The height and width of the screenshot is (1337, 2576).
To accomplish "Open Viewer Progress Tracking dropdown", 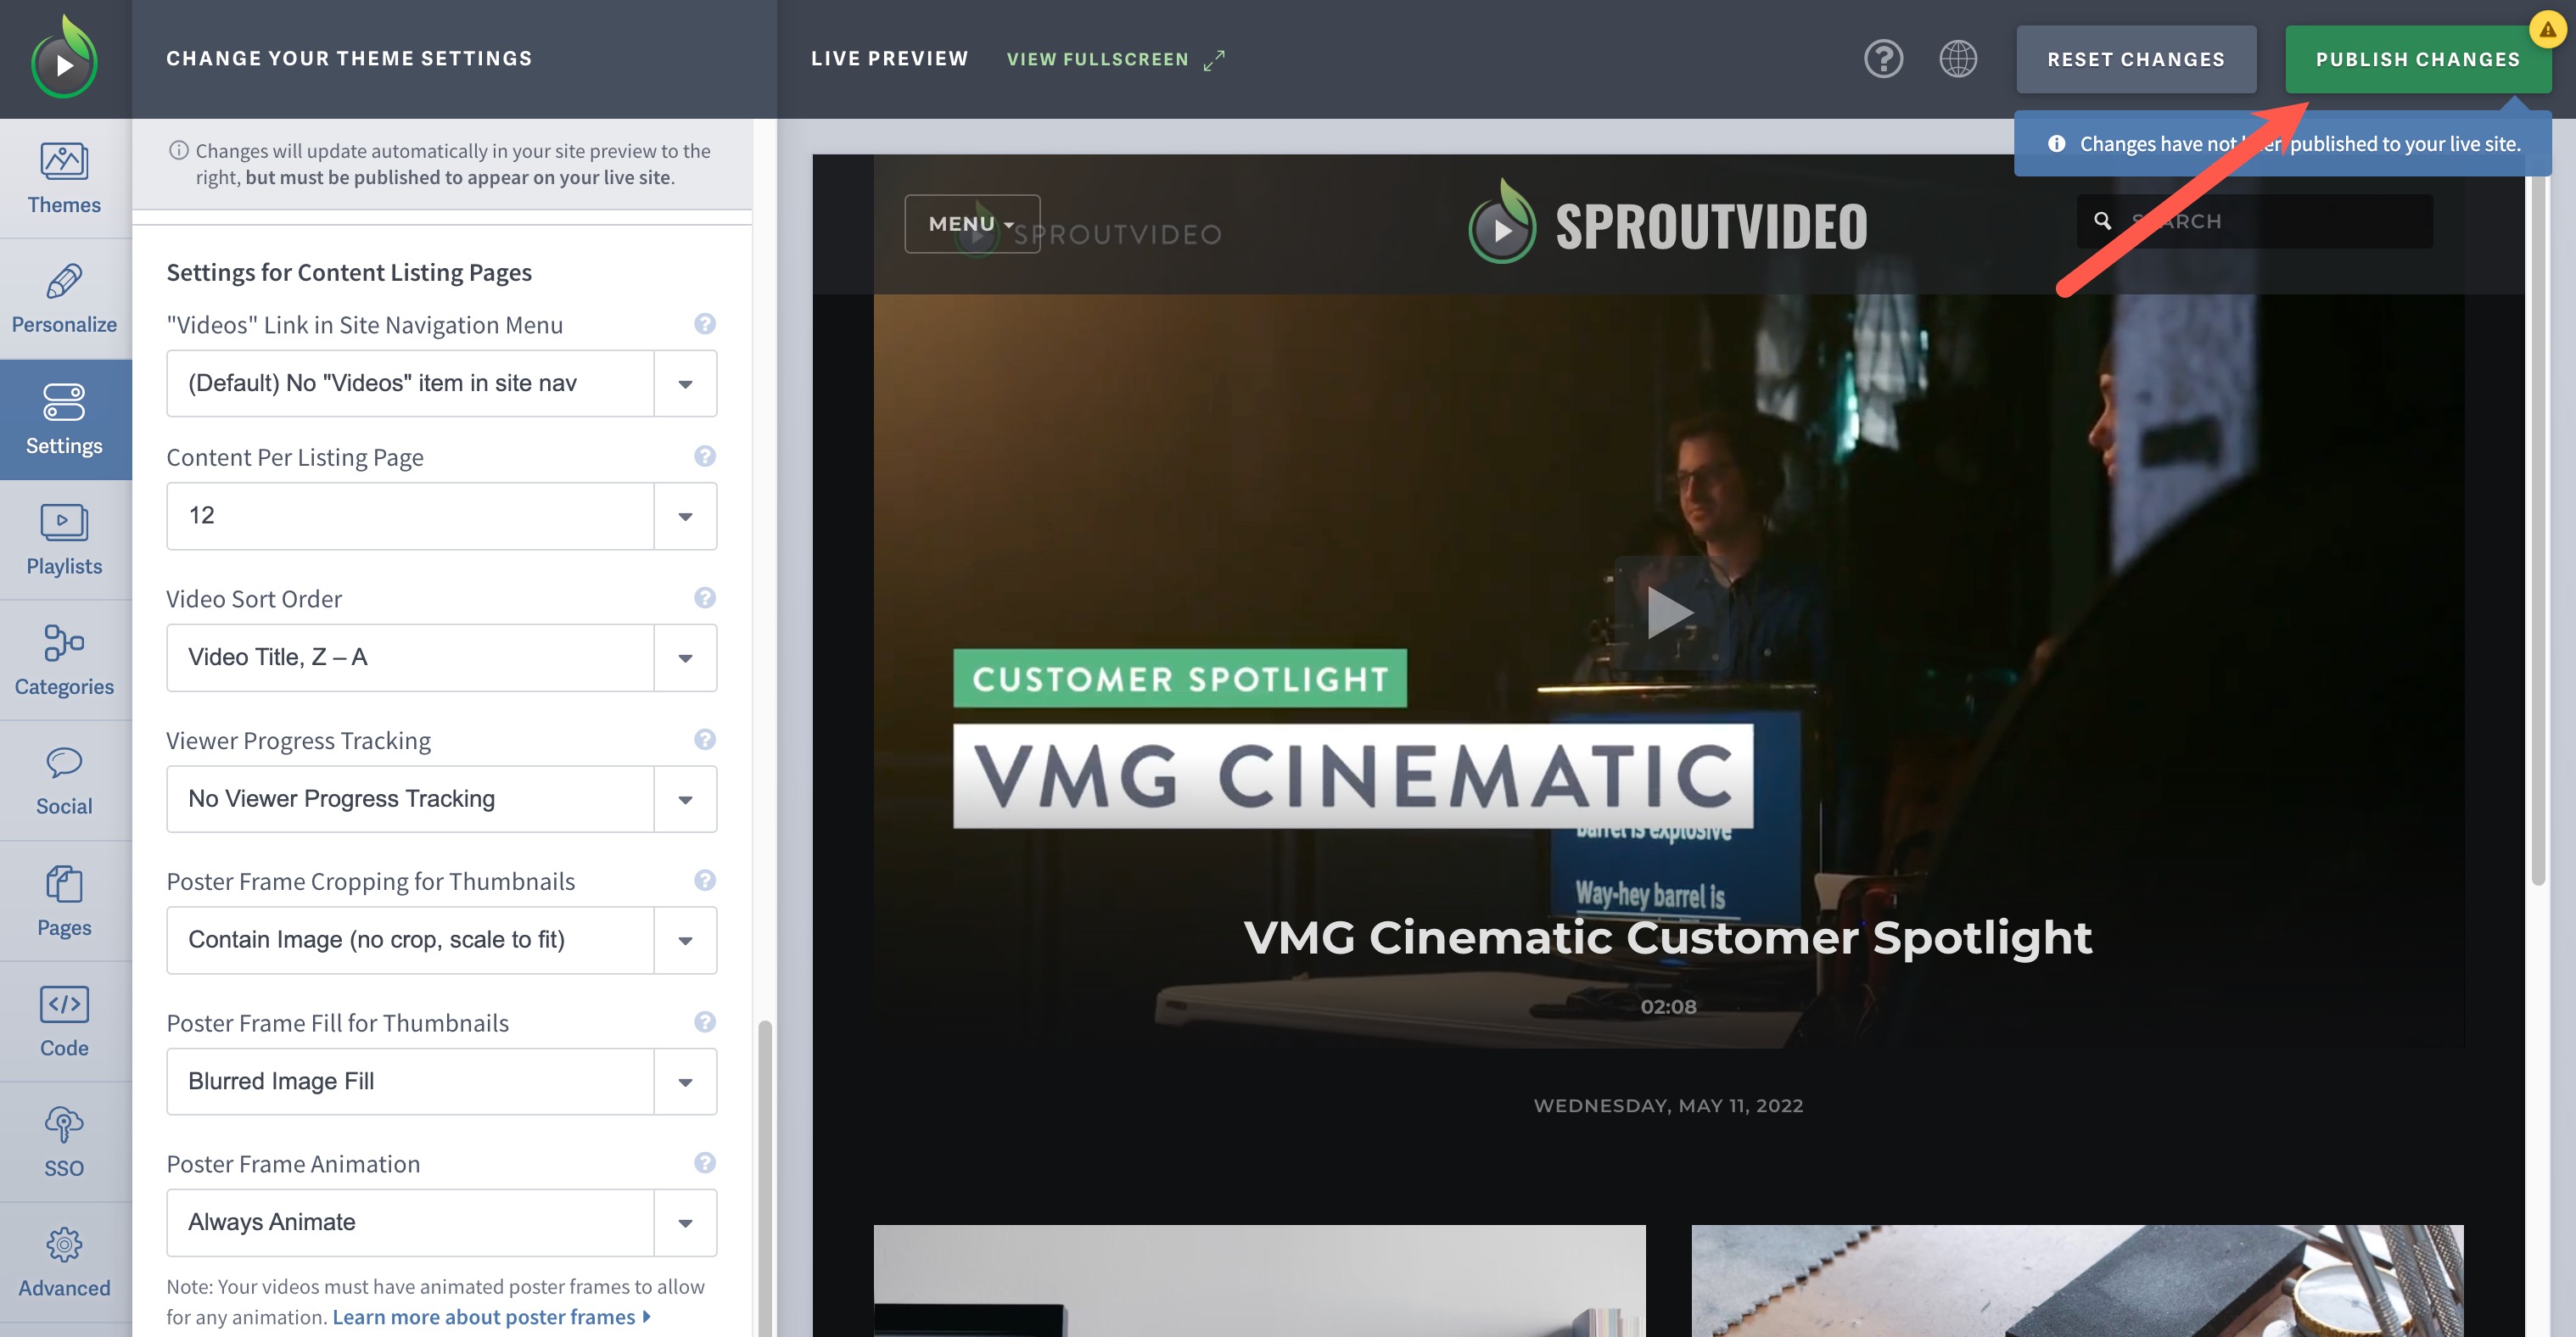I will [x=441, y=799].
